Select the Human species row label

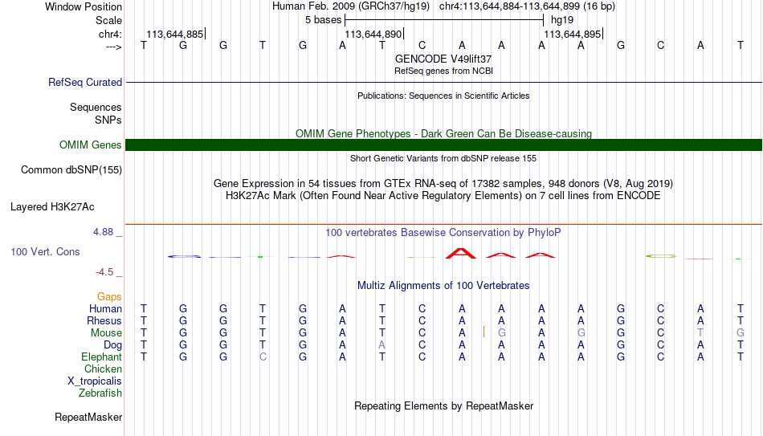(105, 309)
